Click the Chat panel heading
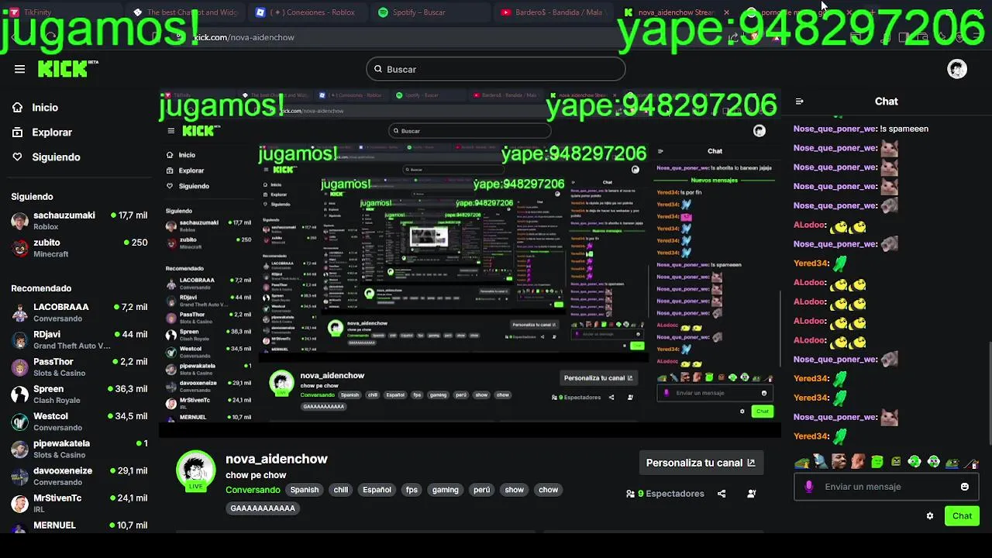Screen dimensions: 992x558 (x=887, y=102)
